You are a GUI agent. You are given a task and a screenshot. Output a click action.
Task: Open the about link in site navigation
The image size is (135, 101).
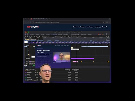pyautogui.click(x=74, y=27)
